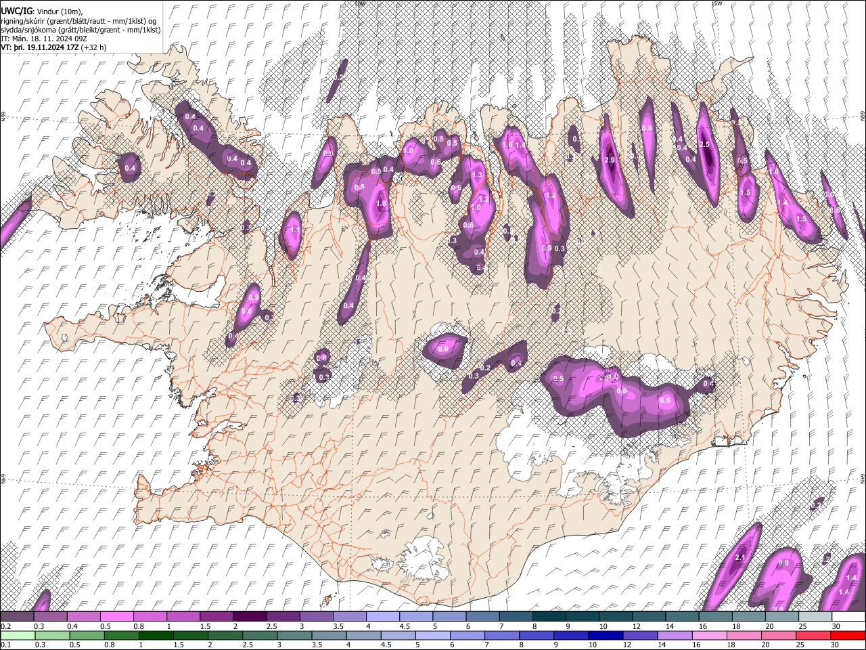This screenshot has height=650, width=866.
Task: Pick the darkest purple snow swatch at 2
Action: (x=249, y=617)
